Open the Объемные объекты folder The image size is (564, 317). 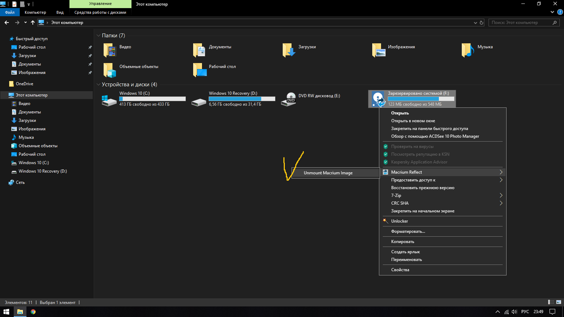coord(110,70)
